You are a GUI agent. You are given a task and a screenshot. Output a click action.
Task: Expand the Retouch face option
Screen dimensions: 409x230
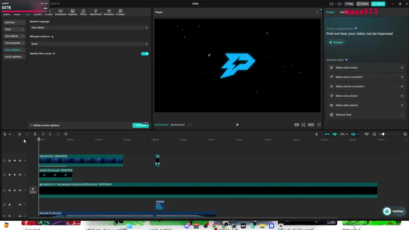tap(366, 115)
